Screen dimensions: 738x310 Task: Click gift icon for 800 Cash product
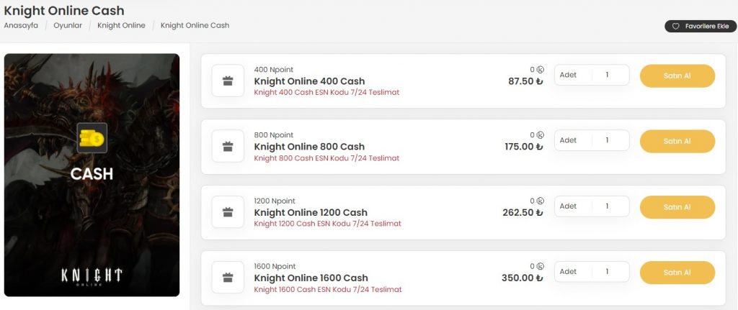point(228,147)
